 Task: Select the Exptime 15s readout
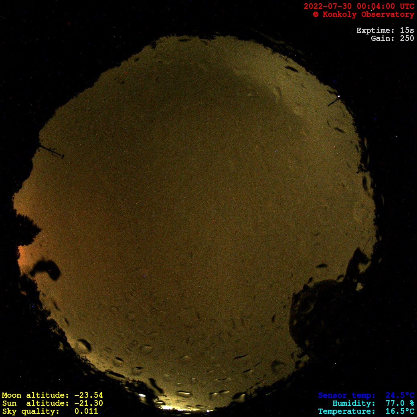pos(385,30)
